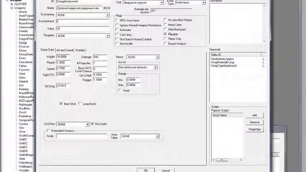This screenshot has height=172, width=306.
Task: Switch to the Rumble tab
Action: [80, 50]
